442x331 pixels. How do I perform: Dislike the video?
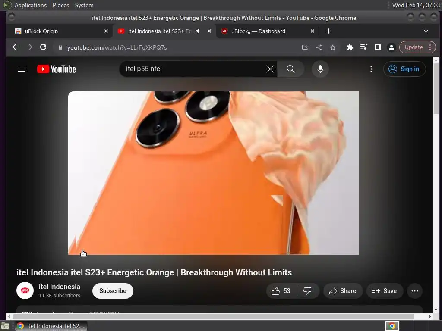(x=307, y=291)
